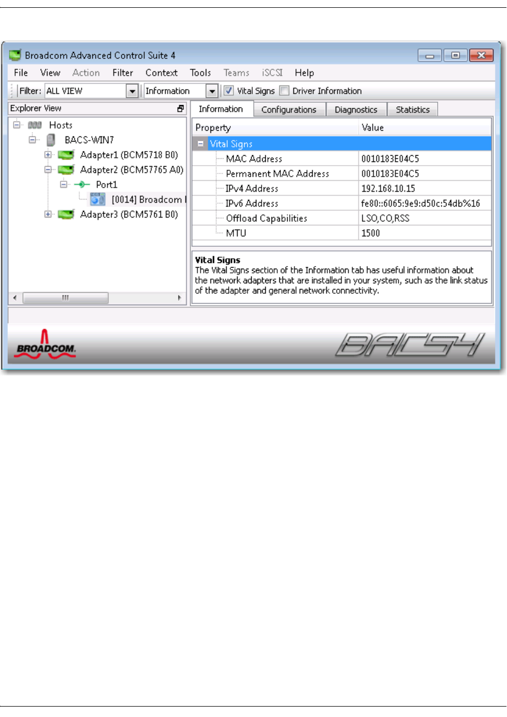Image resolution: width=507 pixels, height=717 pixels.
Task: Click the Hosts group icon
Action: click(35, 125)
